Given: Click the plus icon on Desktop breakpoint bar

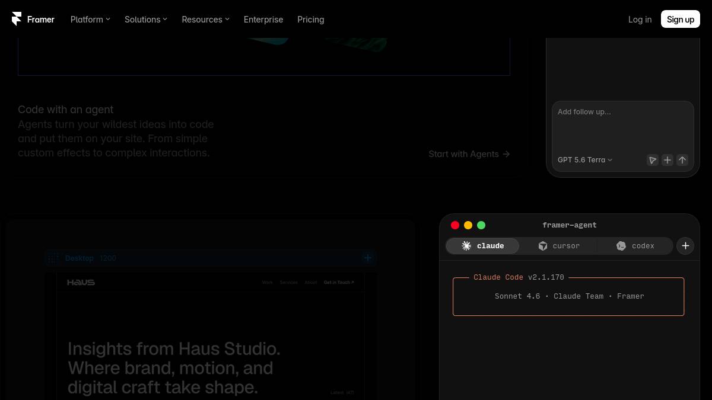Looking at the screenshot, I should point(368,258).
